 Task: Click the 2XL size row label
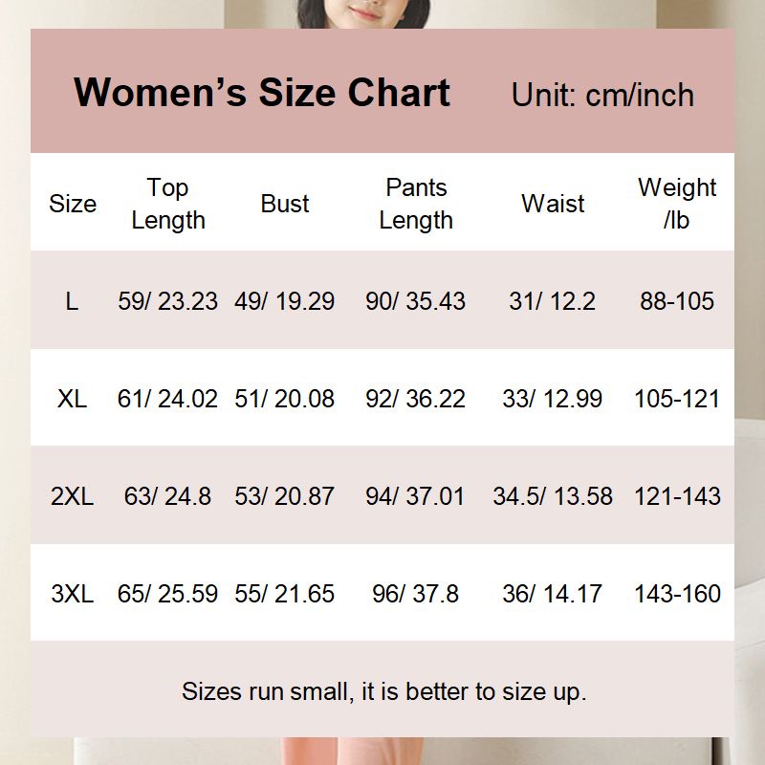pos(72,496)
